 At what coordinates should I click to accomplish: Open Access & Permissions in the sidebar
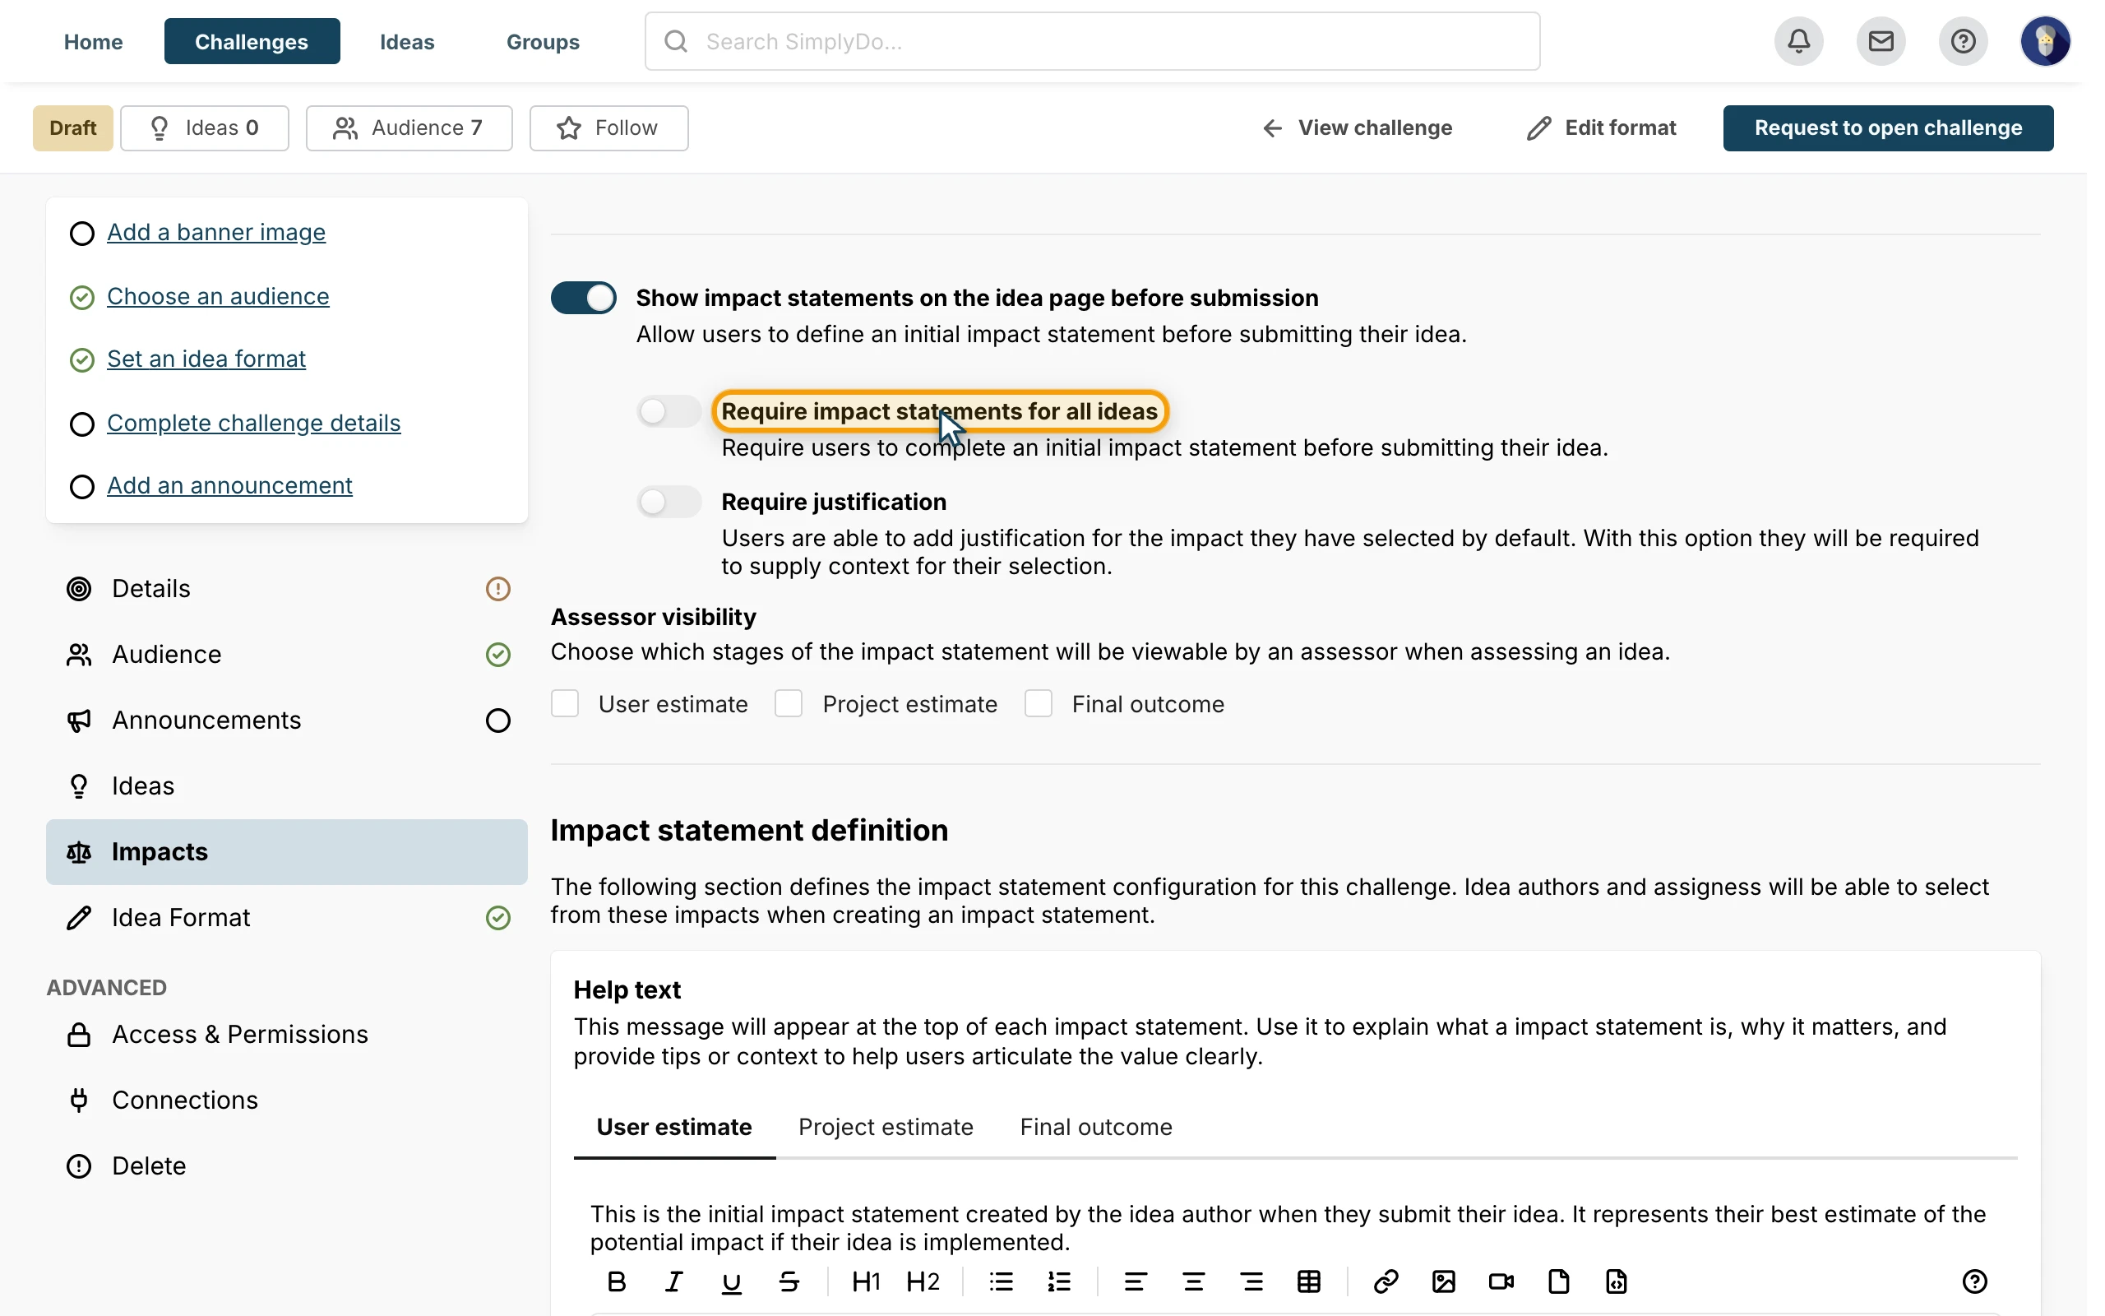click(239, 1034)
